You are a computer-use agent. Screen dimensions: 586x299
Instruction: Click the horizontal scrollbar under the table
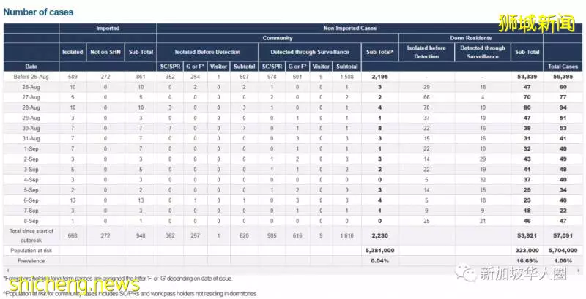[293, 270]
